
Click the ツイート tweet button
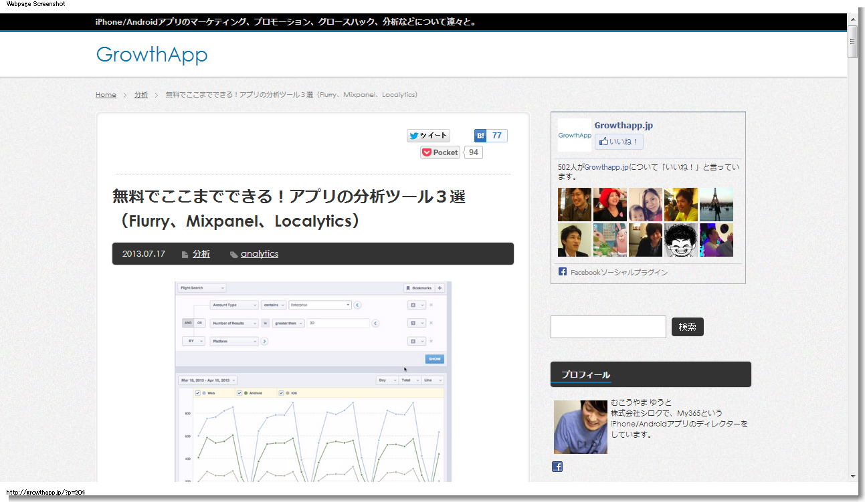click(428, 136)
